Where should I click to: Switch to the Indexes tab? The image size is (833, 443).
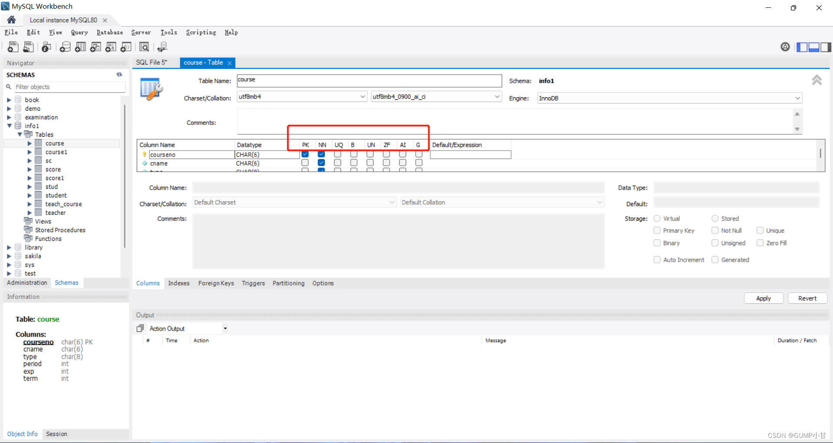(179, 283)
